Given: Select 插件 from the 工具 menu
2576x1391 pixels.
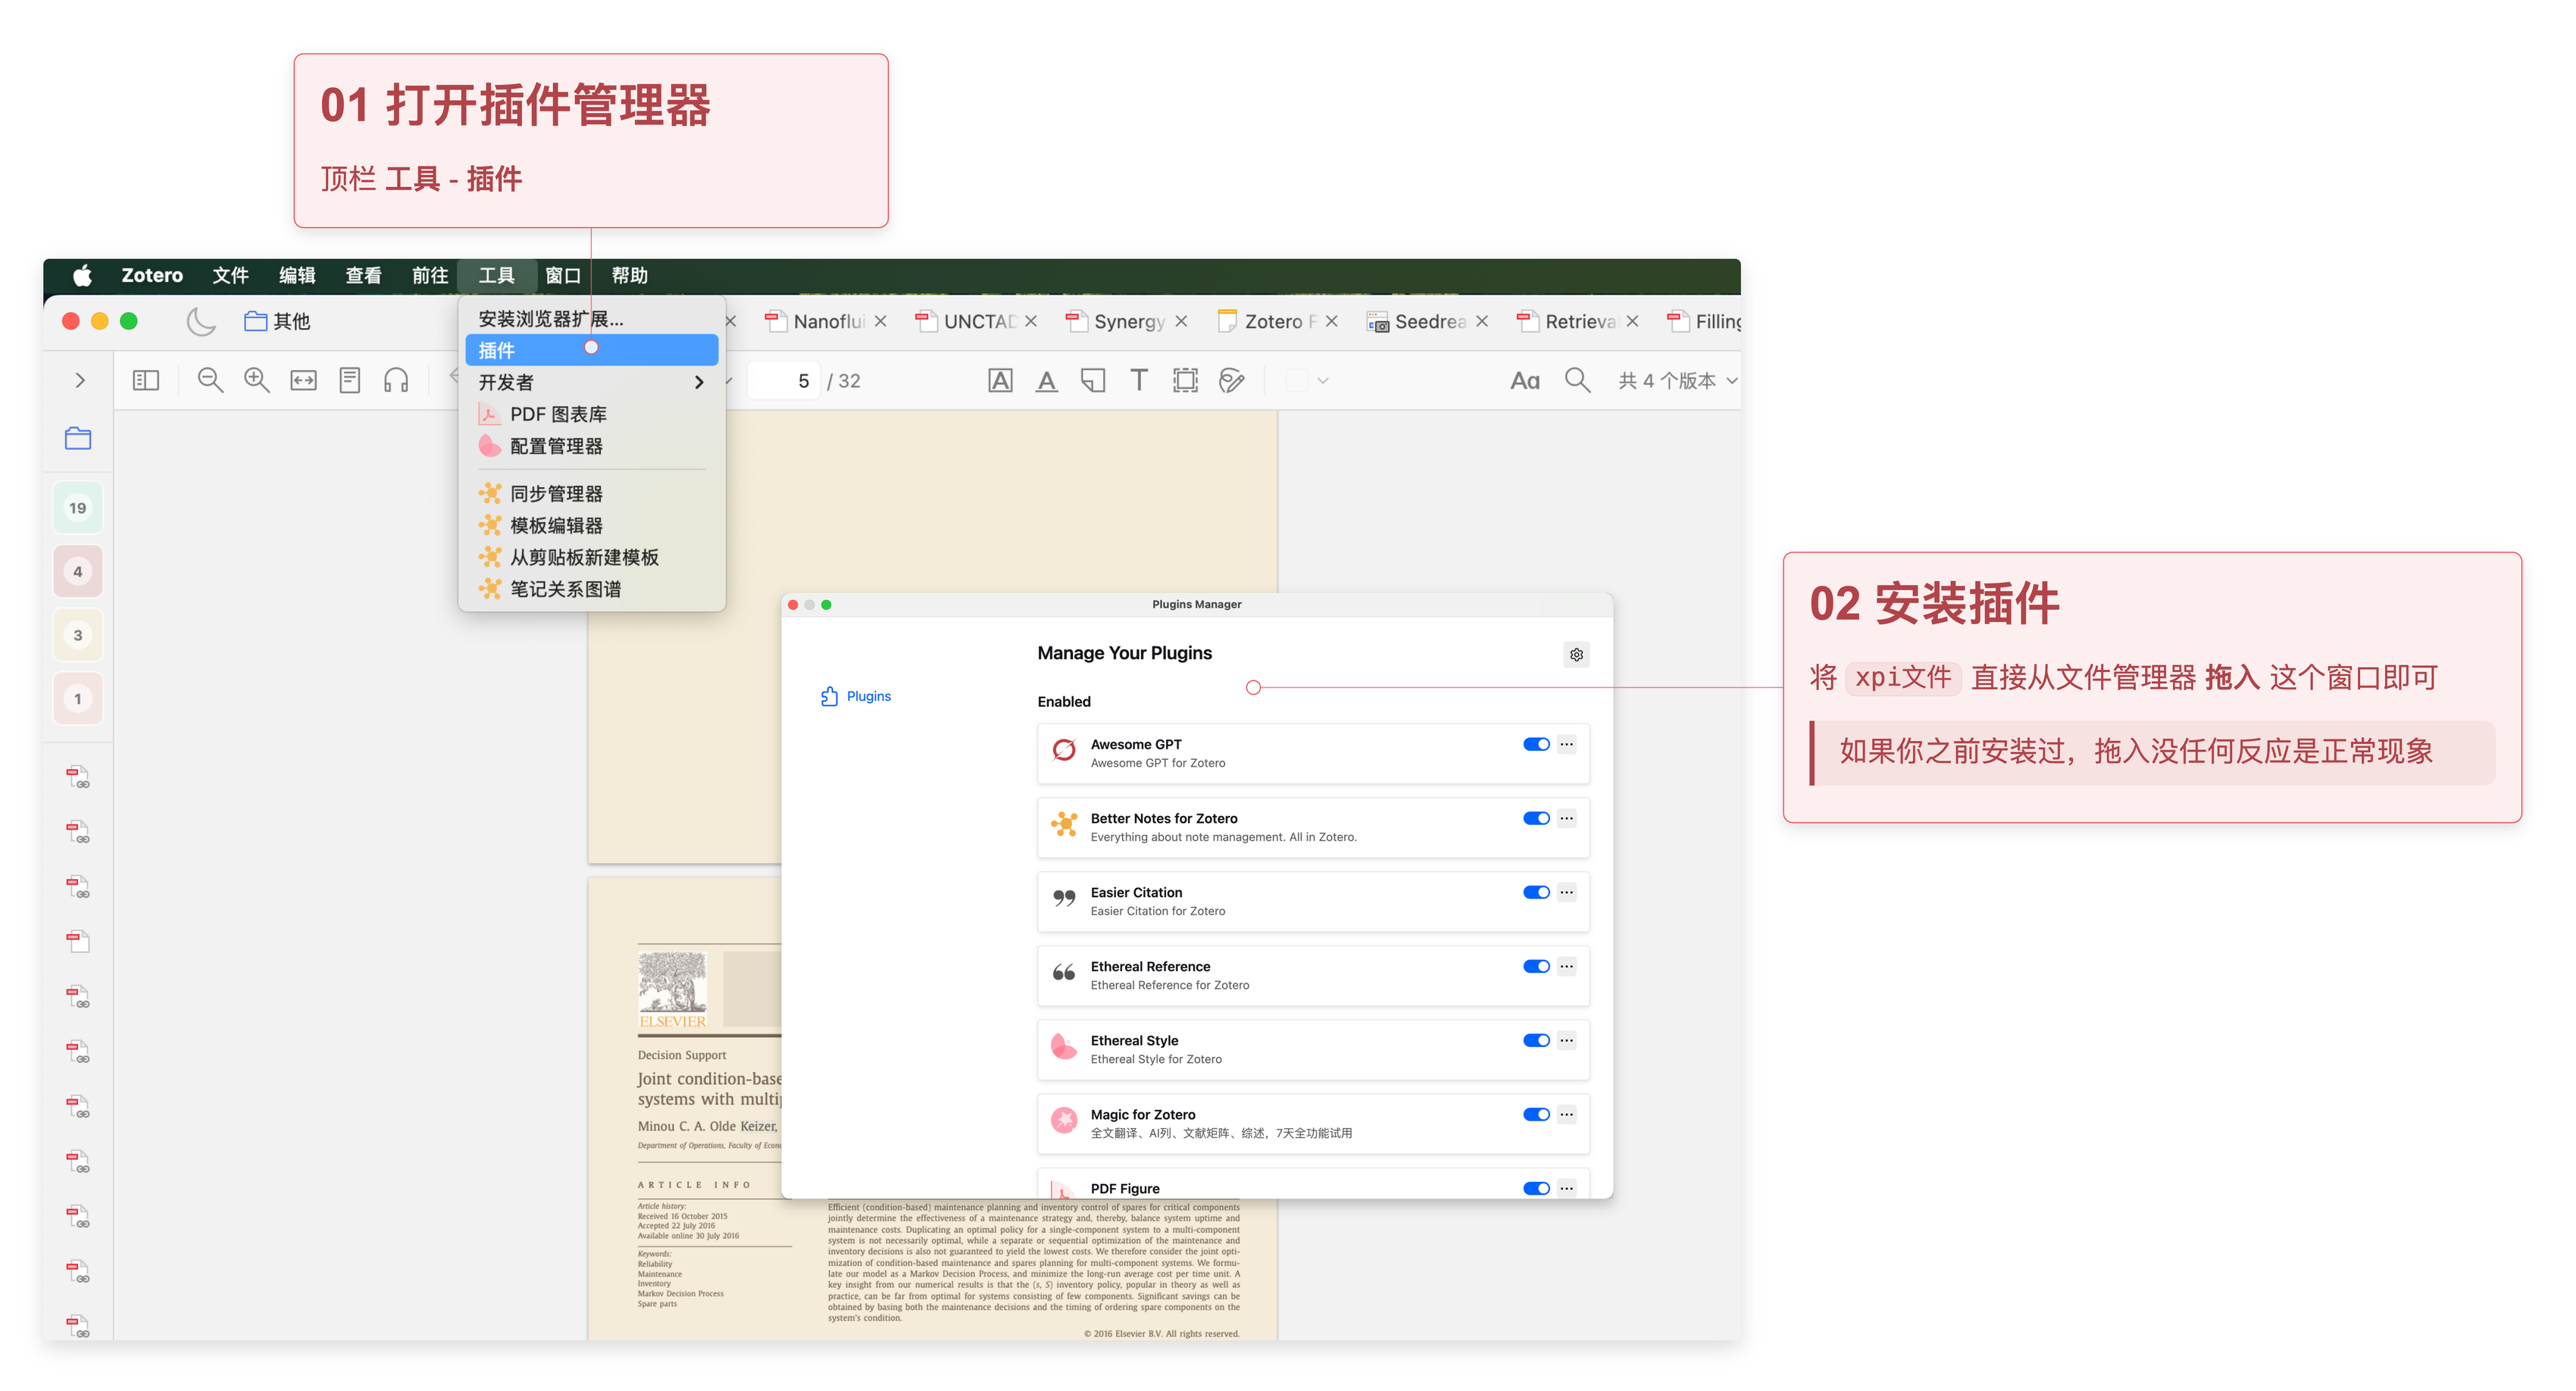Looking at the screenshot, I should coord(592,350).
